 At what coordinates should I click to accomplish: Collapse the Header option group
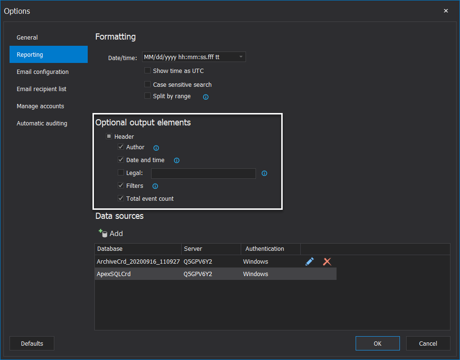109,136
